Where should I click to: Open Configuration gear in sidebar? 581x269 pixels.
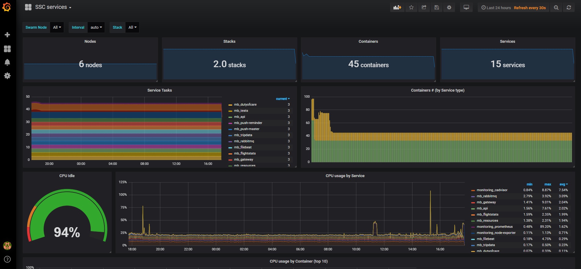tap(7, 76)
